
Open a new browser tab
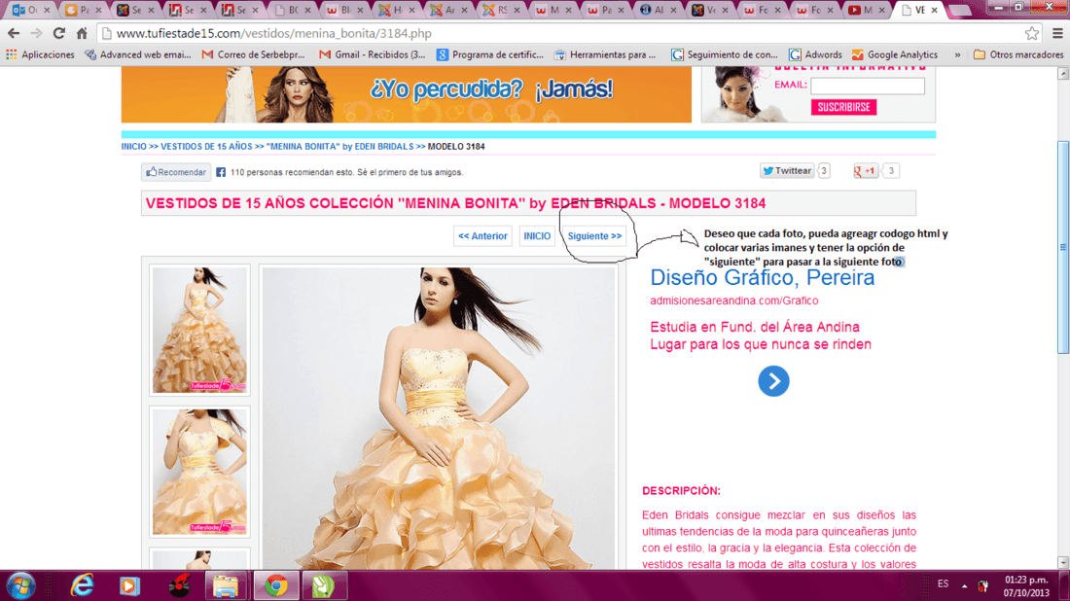(959, 11)
